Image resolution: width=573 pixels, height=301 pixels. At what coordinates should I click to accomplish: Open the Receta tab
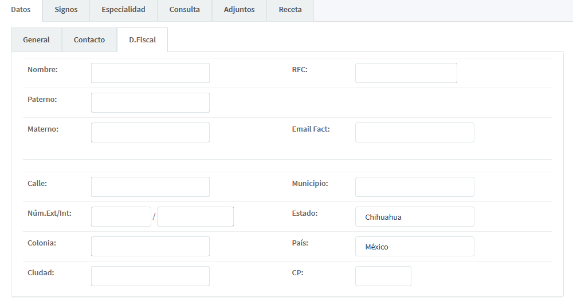[290, 10]
